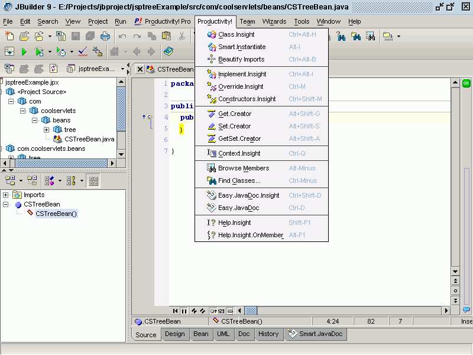The height and width of the screenshot is (355, 473).
Task: Click the editor scroll right arrow
Action: click(446, 311)
